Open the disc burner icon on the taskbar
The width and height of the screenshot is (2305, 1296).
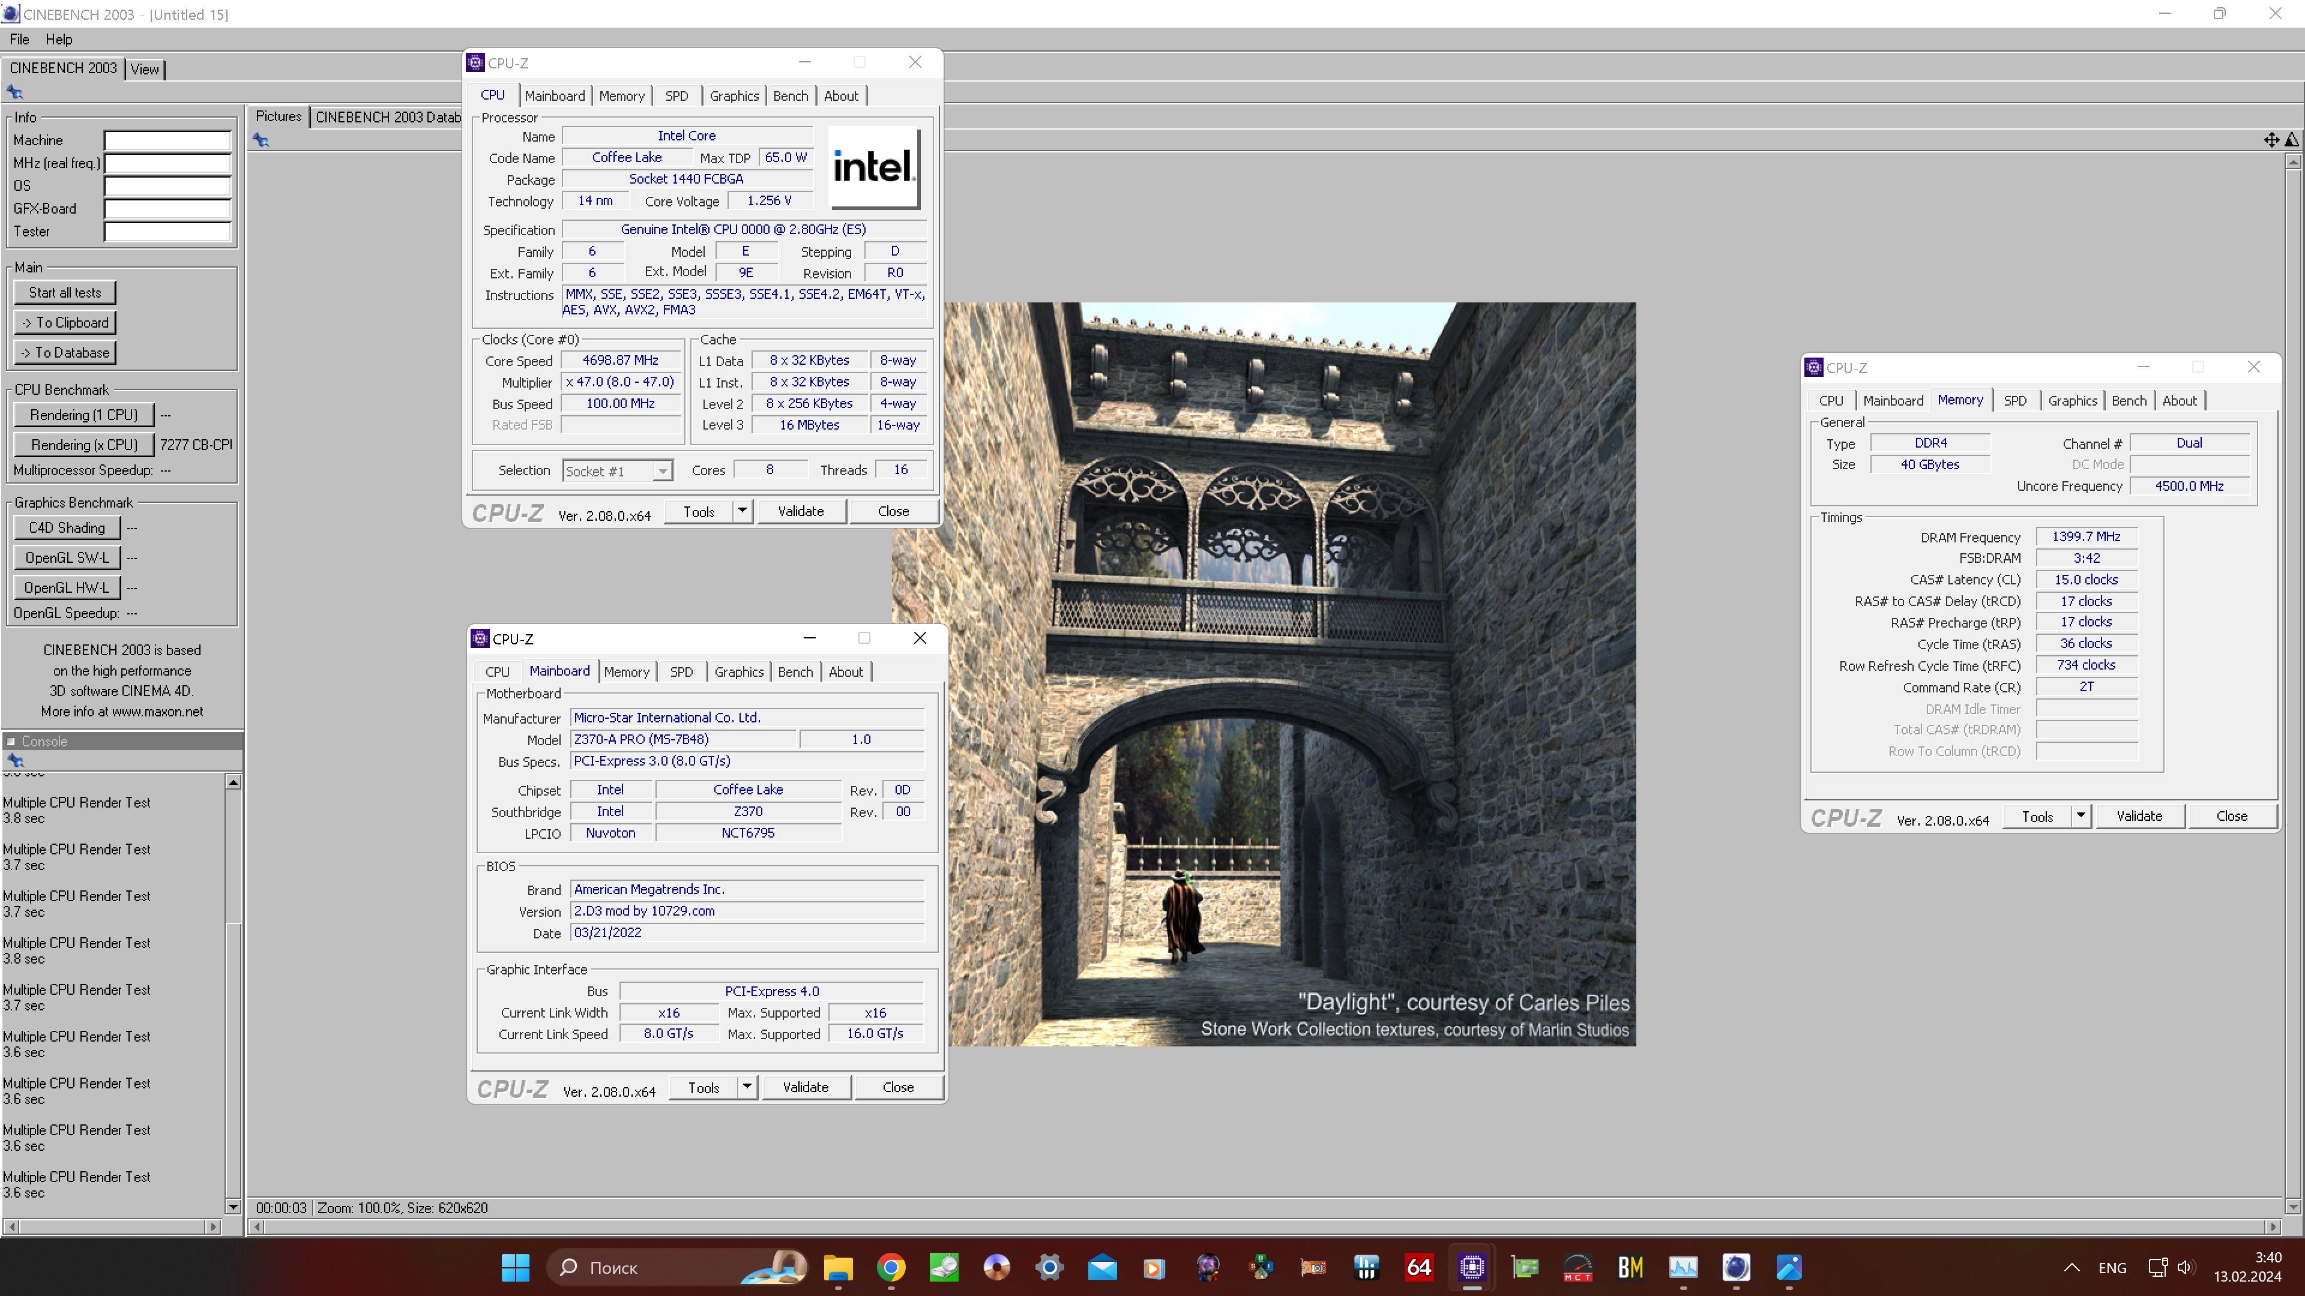click(x=997, y=1267)
